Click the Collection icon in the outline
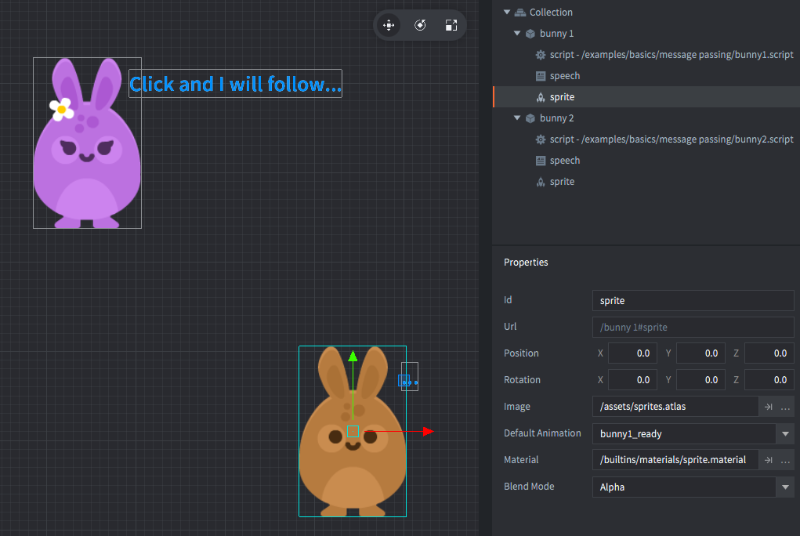This screenshot has height=536, width=800. 520,13
